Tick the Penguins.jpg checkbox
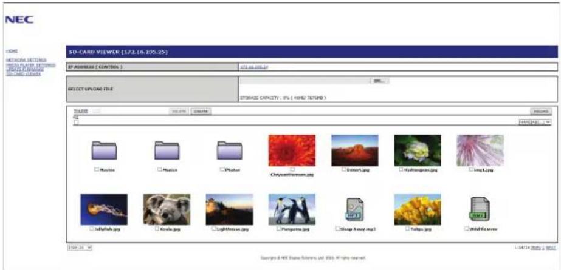This screenshot has height=270, width=561. click(279, 229)
